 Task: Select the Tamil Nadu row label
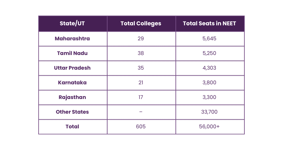(x=72, y=53)
